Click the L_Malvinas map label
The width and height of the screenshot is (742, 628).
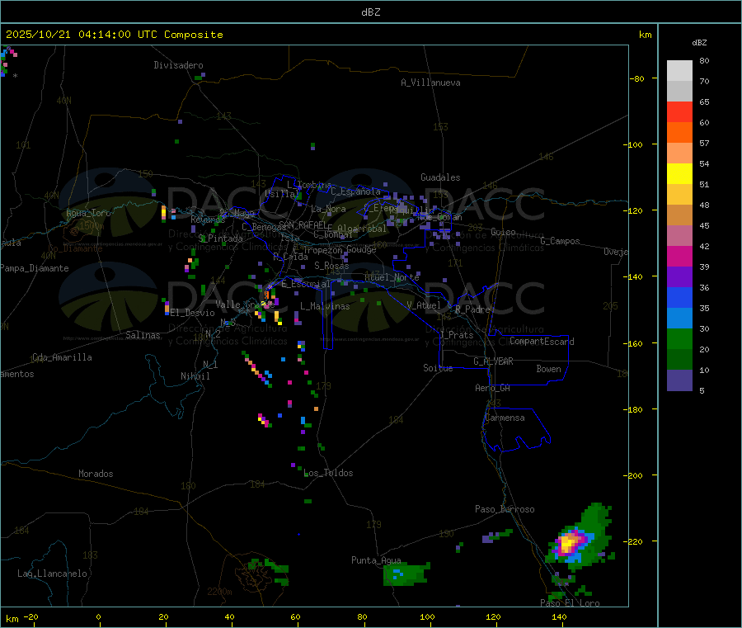325,306
